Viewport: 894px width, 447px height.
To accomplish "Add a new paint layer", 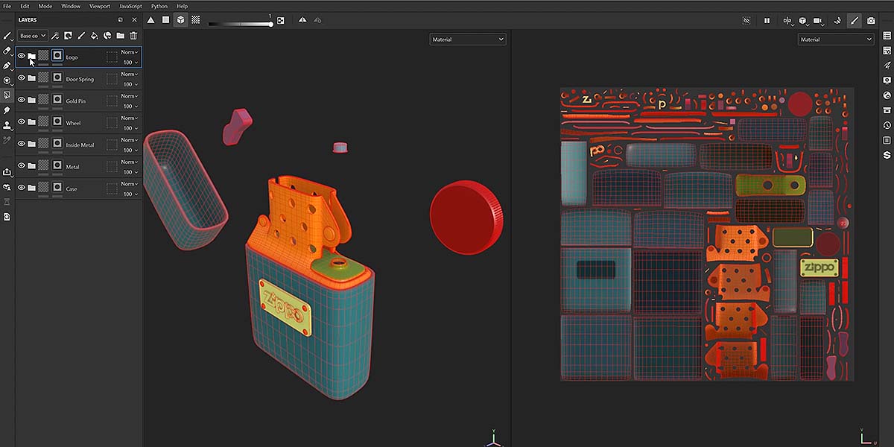I will click(x=81, y=35).
